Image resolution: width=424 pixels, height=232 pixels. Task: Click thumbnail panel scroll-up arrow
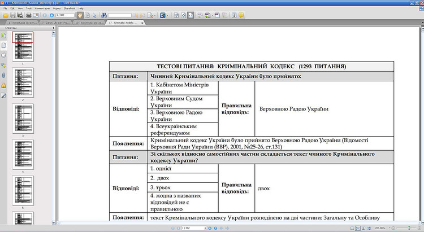click(x=54, y=33)
